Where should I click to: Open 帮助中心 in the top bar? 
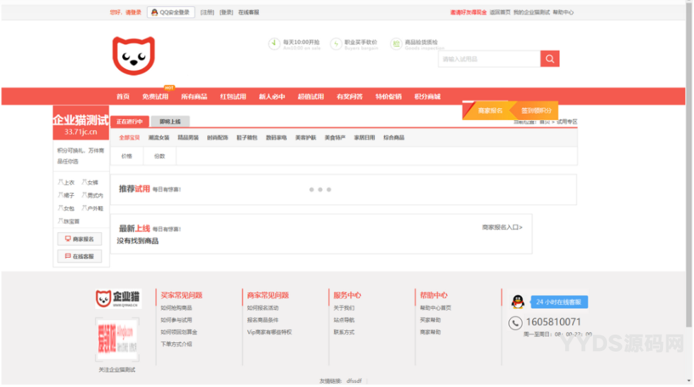click(x=563, y=13)
